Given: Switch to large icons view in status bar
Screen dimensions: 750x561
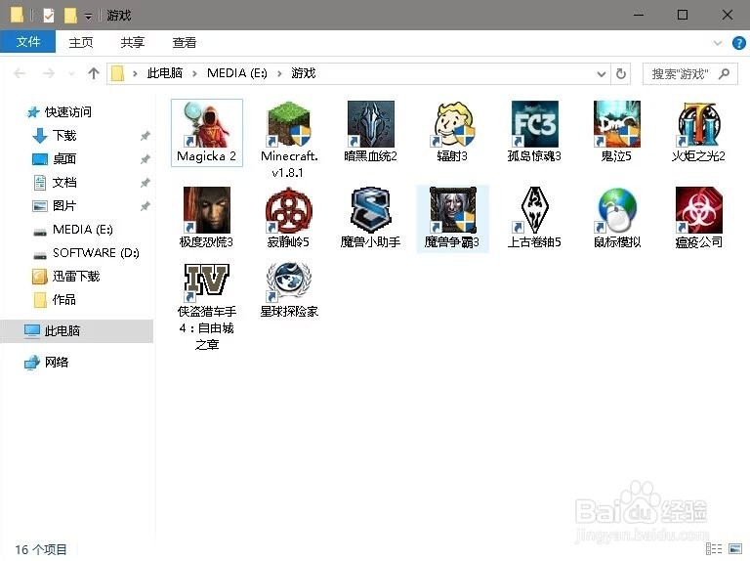Looking at the screenshot, I should click(735, 548).
